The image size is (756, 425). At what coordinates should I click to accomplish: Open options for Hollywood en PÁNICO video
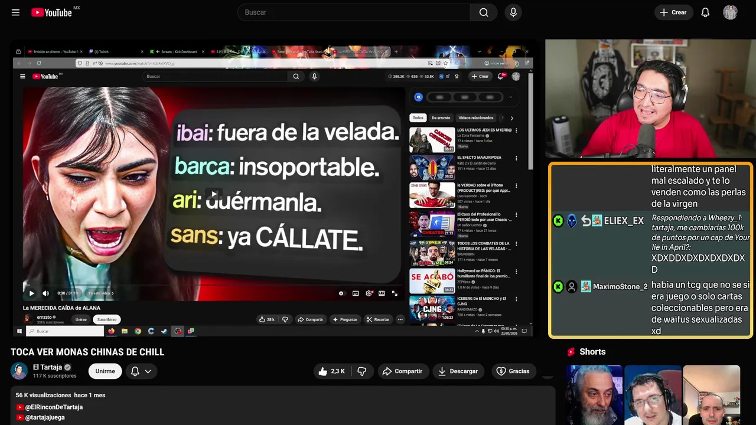[516, 272]
